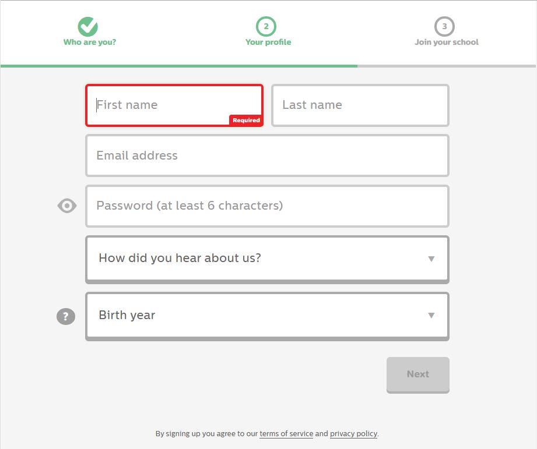This screenshot has height=449, width=537.
Task: Open the 'How did you hear about us?' dropdown
Action: click(267, 259)
